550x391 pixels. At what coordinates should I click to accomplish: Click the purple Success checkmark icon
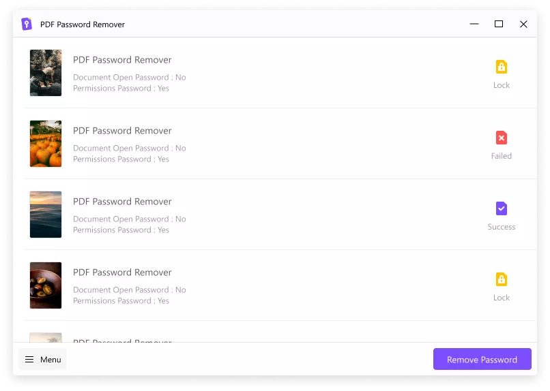pyautogui.click(x=502, y=208)
